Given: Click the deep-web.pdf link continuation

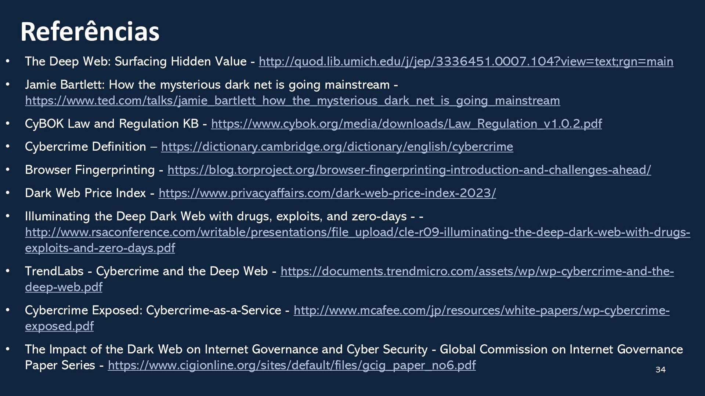Looking at the screenshot, I should pyautogui.click(x=64, y=287).
